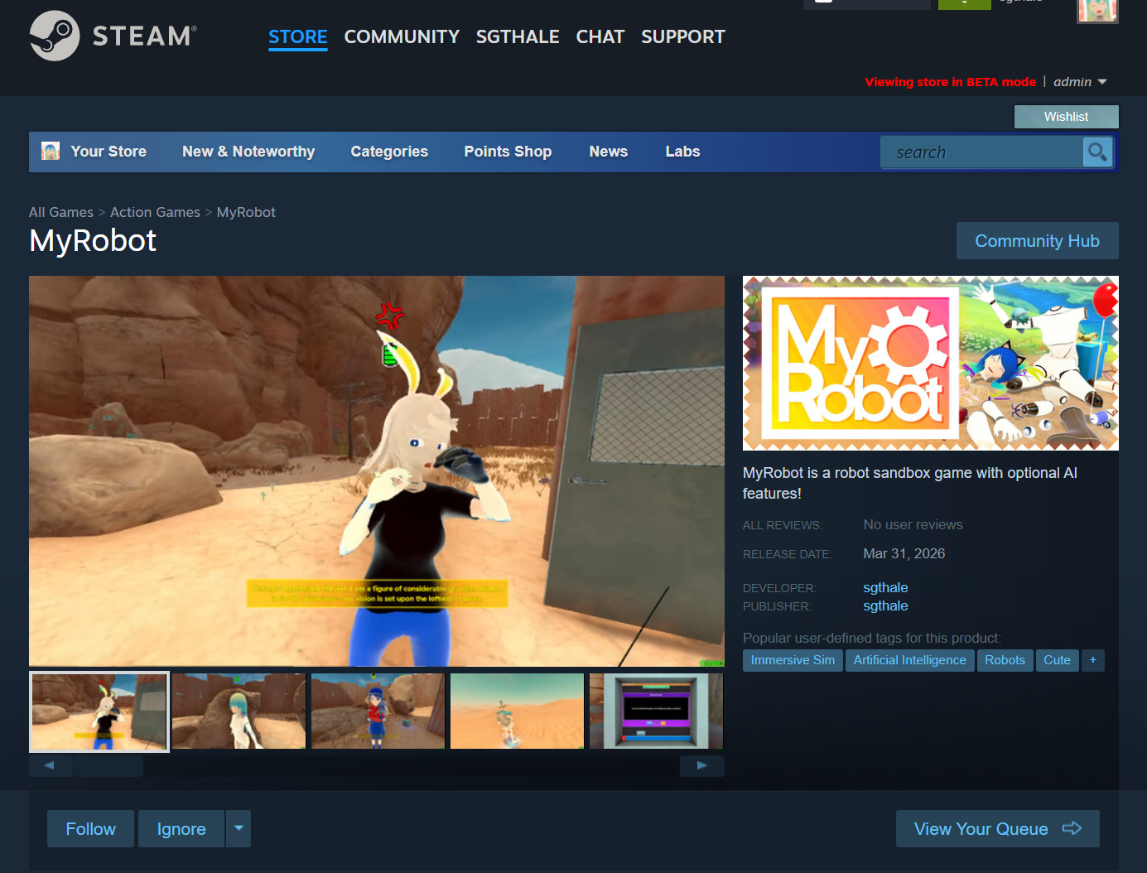The height and width of the screenshot is (873, 1147).
Task: Click the main gameplay screenshot
Action: pyautogui.click(x=377, y=471)
